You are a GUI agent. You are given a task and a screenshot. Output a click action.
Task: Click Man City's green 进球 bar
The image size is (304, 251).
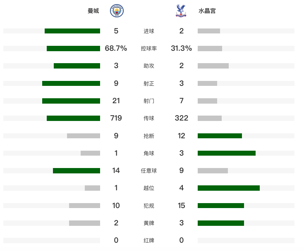coord(72,31)
